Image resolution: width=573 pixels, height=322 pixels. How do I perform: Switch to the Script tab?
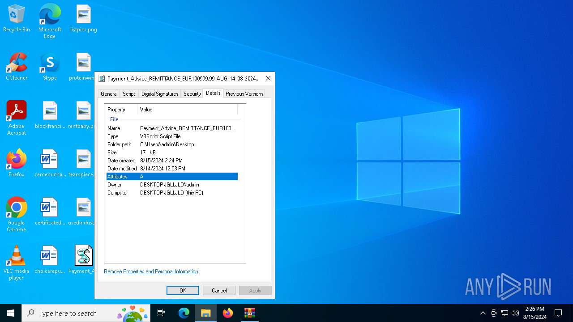coord(129,94)
